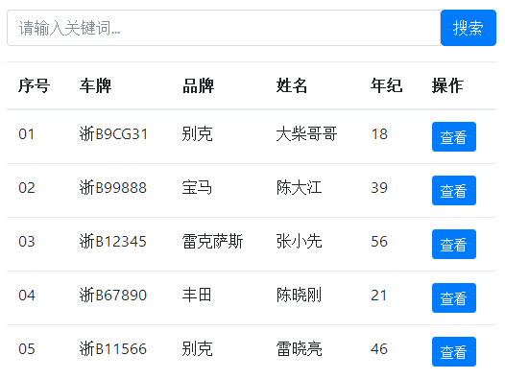
Task: Click age value 46
Action: click(x=379, y=349)
